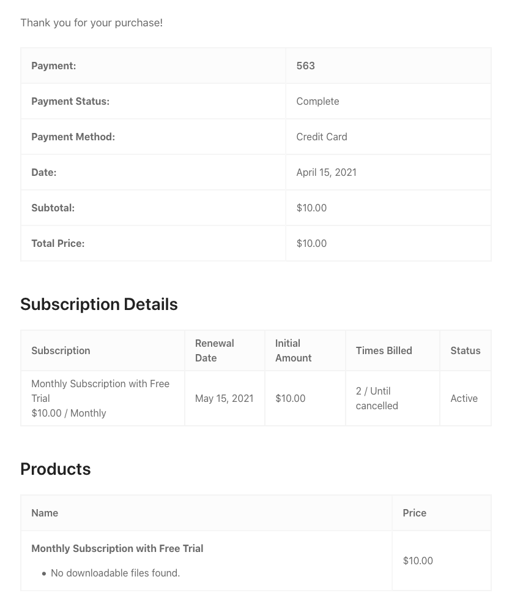Click the Initial Amount column header

pyautogui.click(x=294, y=350)
